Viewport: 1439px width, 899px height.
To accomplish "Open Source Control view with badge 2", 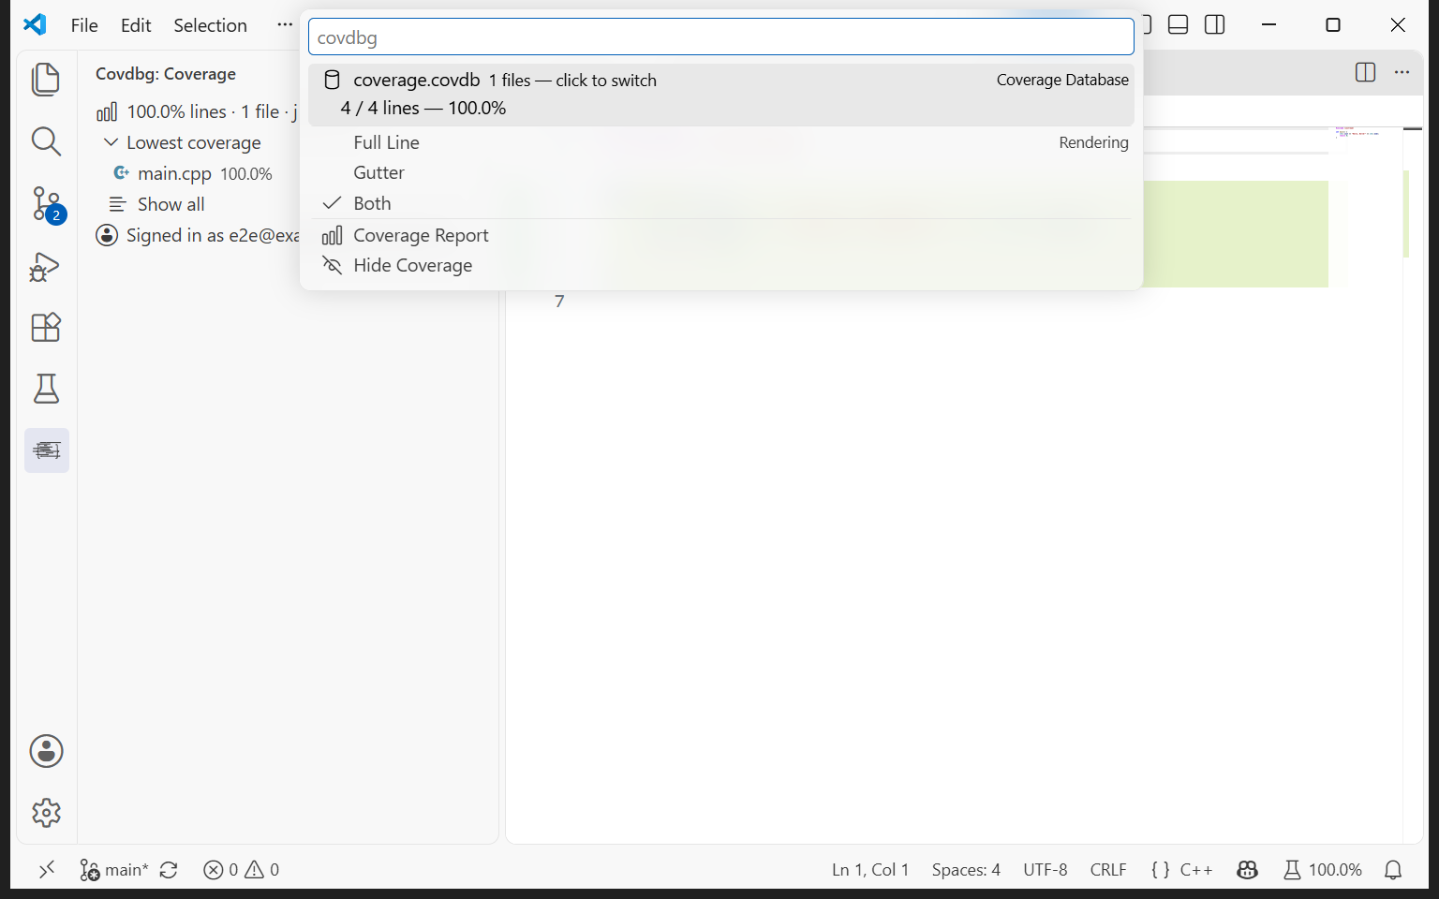I will (x=46, y=203).
